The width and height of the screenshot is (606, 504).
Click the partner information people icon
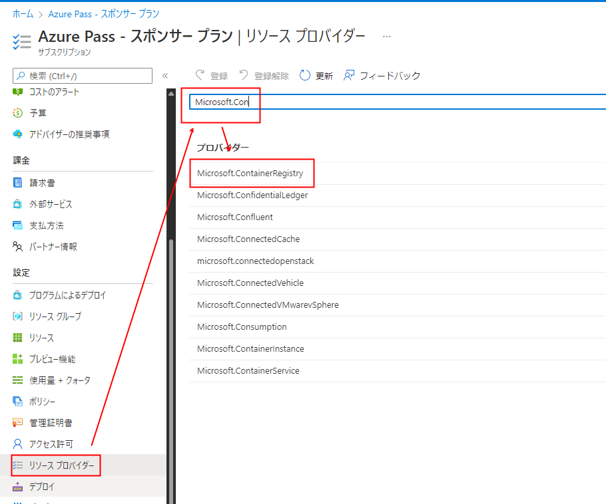[x=17, y=246]
